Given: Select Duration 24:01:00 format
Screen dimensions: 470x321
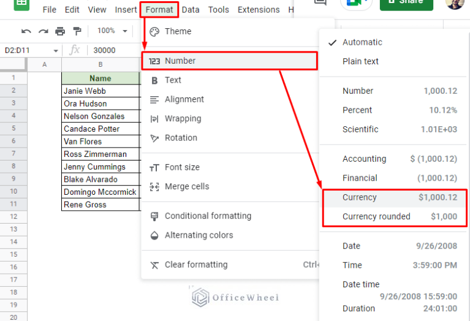Looking at the screenshot, I should point(395,309).
